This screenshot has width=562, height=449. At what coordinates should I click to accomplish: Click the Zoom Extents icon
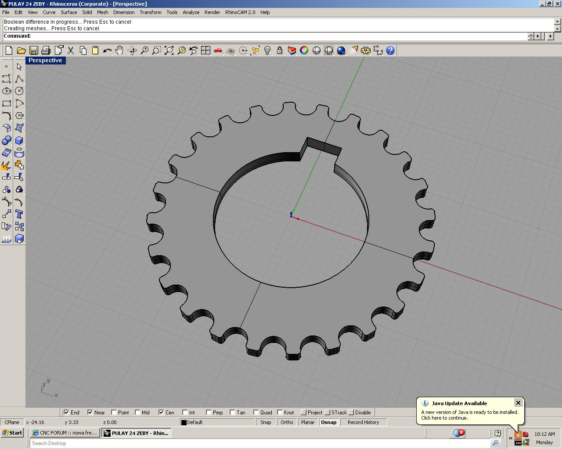click(x=169, y=50)
